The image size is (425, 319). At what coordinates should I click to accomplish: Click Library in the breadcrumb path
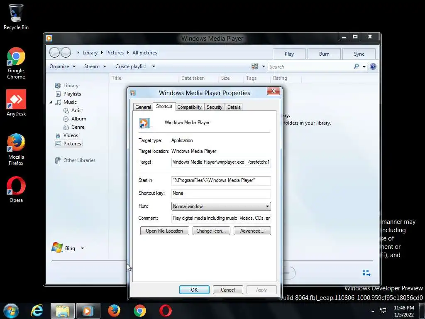click(x=90, y=53)
